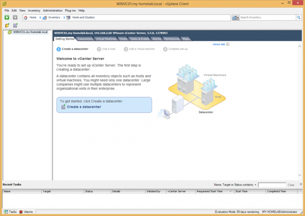Click the vSphere Client title bar icon

[4, 4]
